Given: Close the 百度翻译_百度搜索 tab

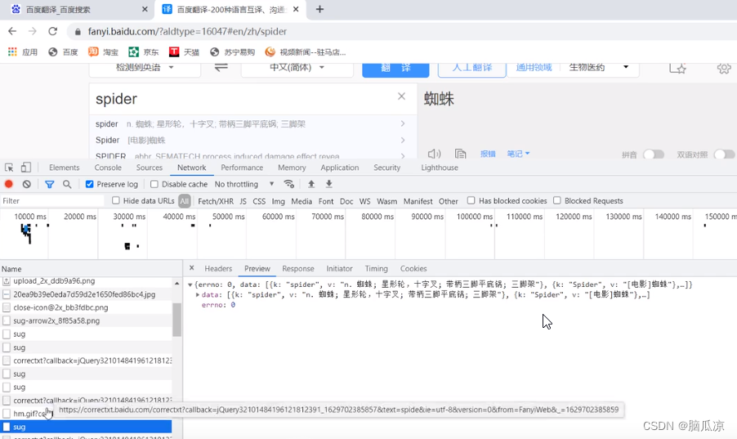Looking at the screenshot, I should [145, 9].
